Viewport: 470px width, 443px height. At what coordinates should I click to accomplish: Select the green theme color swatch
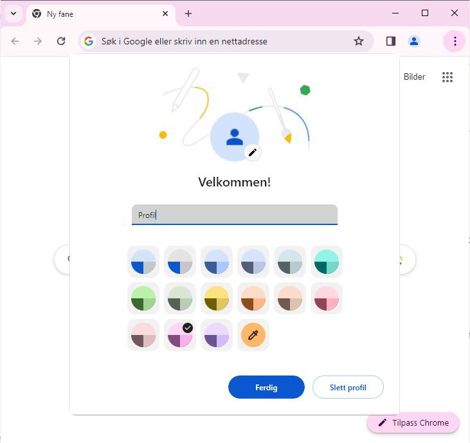point(143,298)
